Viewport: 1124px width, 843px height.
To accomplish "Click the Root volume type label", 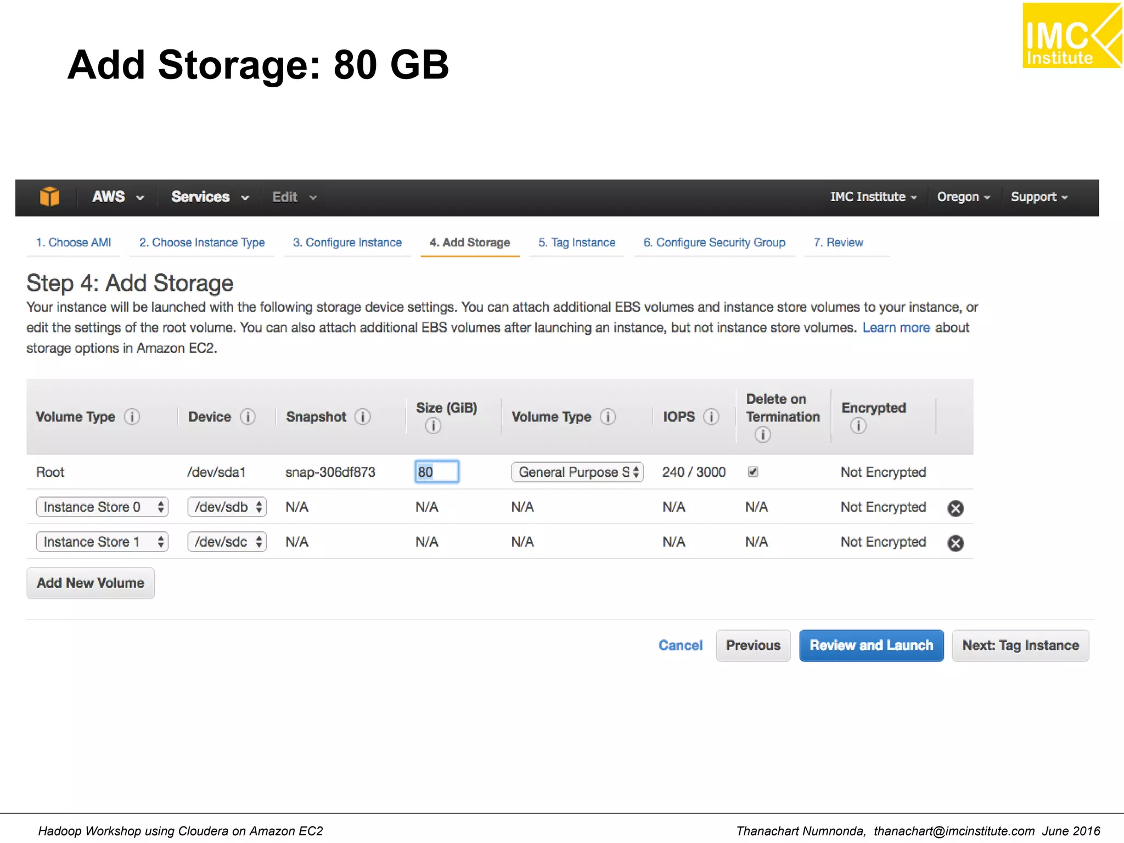I will coord(50,472).
